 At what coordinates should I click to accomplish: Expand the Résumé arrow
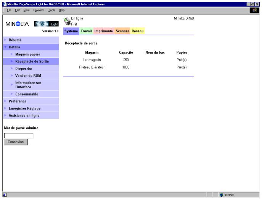[5, 40]
